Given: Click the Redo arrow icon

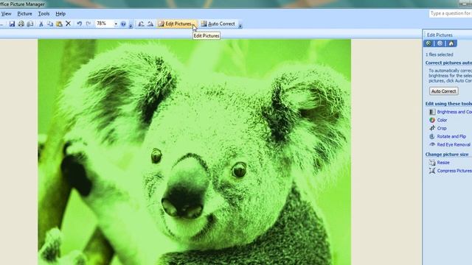Looking at the screenshot, I should 88,24.
